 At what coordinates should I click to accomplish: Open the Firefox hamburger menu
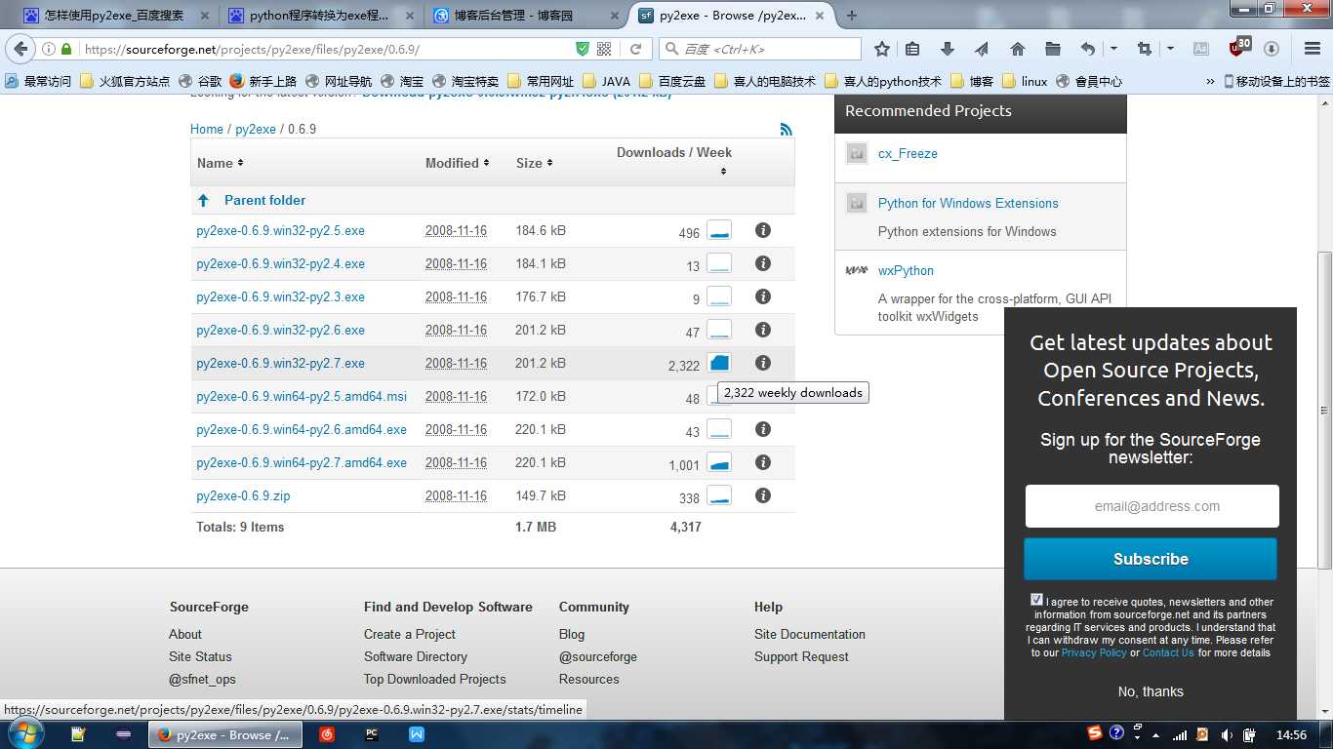pyautogui.click(x=1313, y=49)
